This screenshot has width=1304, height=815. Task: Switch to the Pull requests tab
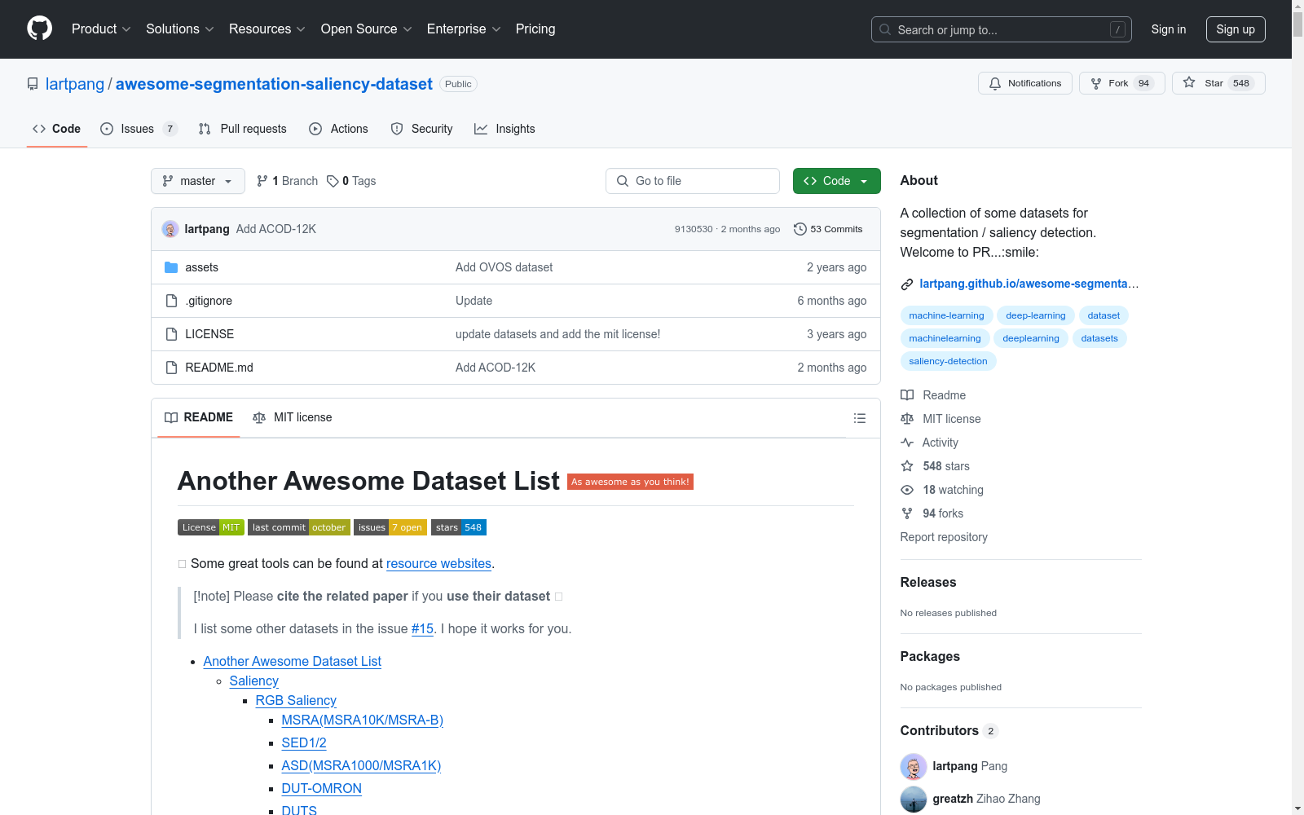[x=243, y=129]
